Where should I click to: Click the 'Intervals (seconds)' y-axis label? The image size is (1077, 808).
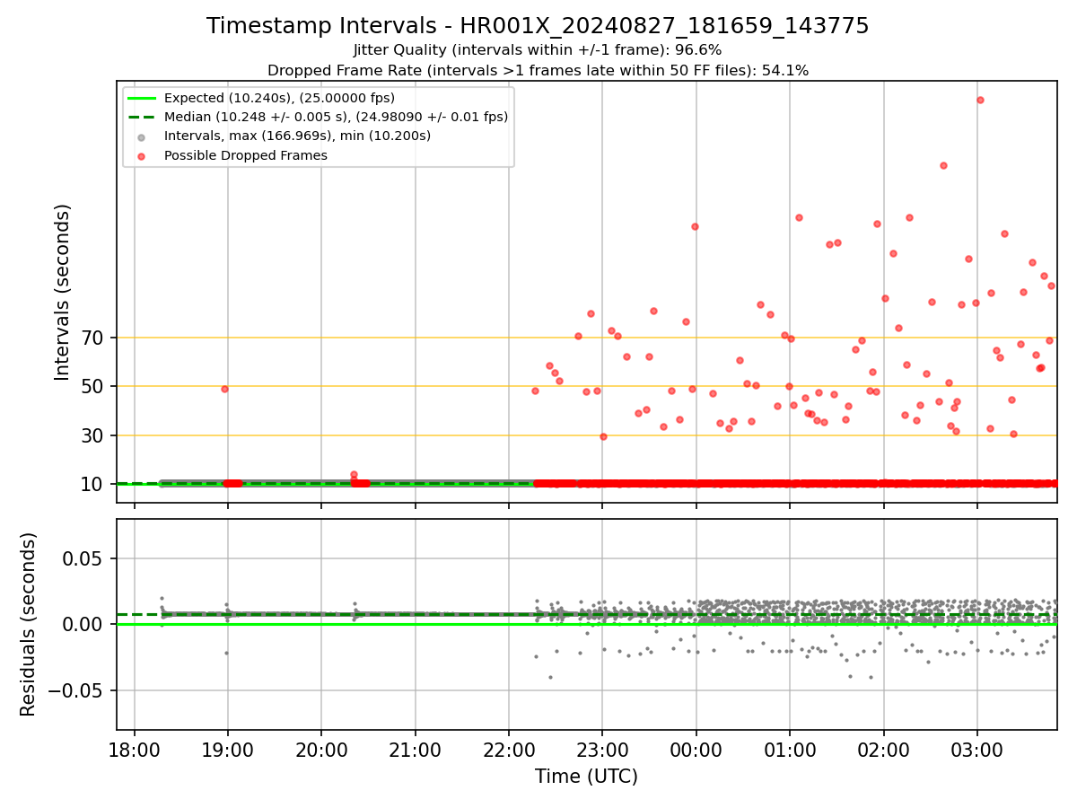62,292
